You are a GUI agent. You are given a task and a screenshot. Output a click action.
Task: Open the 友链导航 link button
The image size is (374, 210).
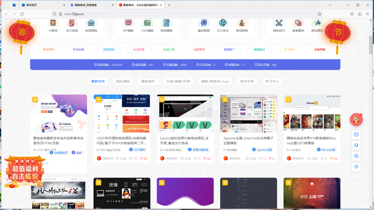(320, 49)
